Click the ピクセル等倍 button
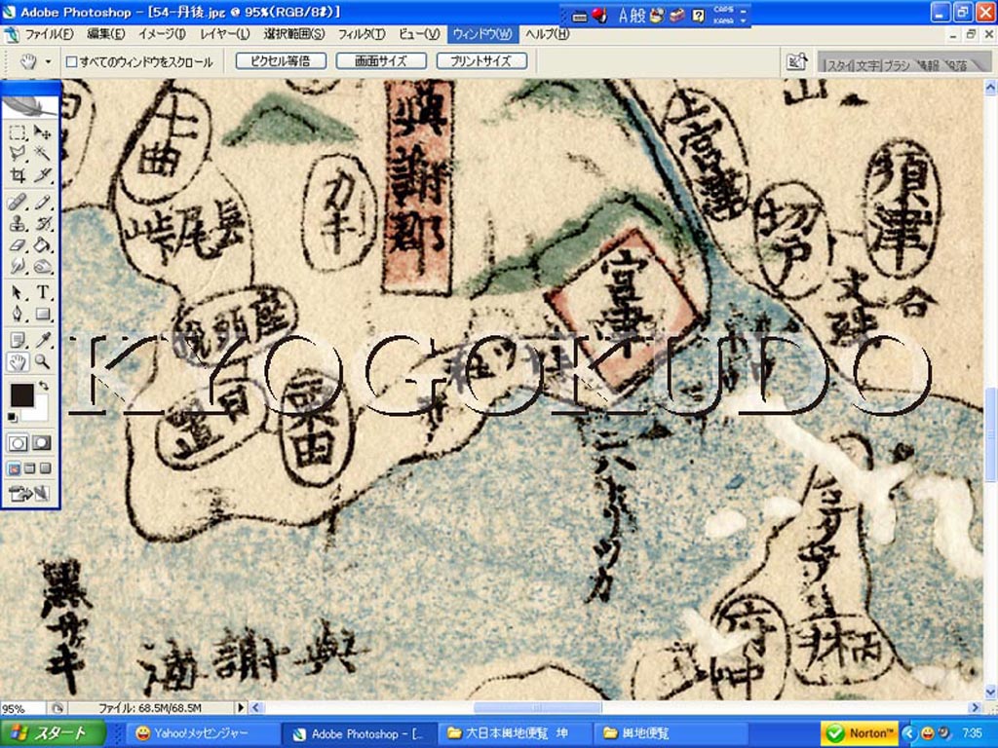Viewport: 998px width, 748px height. pos(281,61)
